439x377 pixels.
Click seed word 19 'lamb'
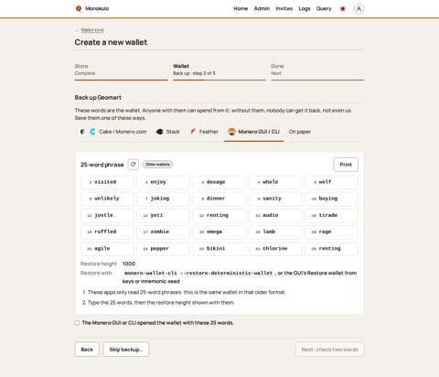pyautogui.click(x=275, y=232)
